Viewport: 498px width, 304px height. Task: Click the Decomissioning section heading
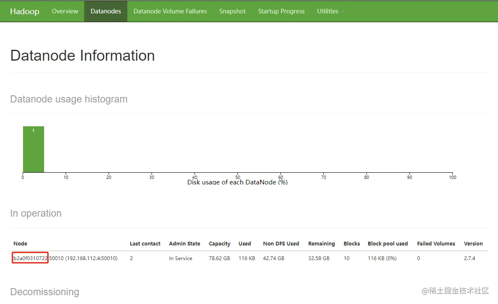[x=45, y=291]
